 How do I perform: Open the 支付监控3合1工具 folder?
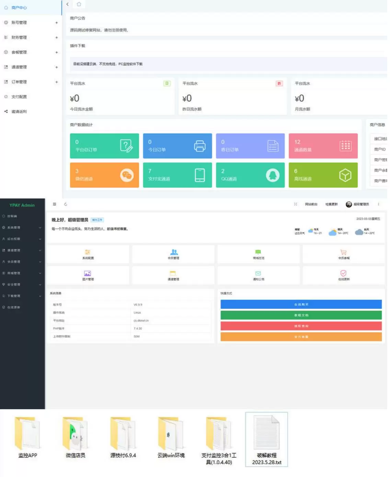pyautogui.click(x=219, y=441)
